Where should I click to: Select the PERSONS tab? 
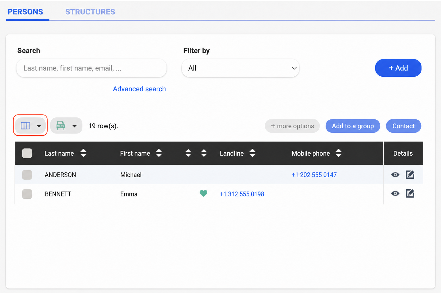[25, 12]
